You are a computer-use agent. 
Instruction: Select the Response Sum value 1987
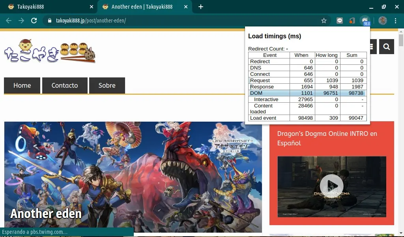pos(357,87)
